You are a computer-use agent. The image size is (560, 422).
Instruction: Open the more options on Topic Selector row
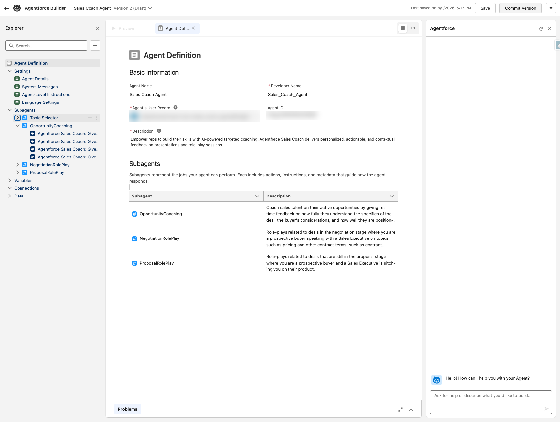(96, 118)
